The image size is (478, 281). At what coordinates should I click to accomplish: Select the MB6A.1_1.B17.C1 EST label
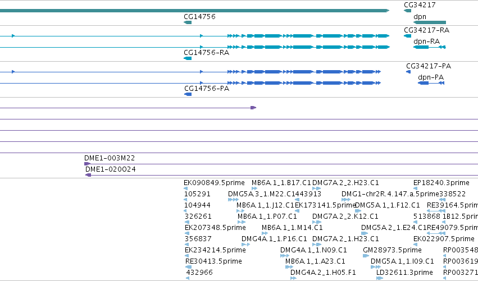(x=281, y=183)
